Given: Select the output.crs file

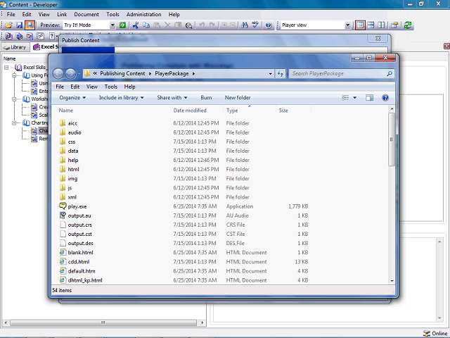Looking at the screenshot, I should pos(79,225).
